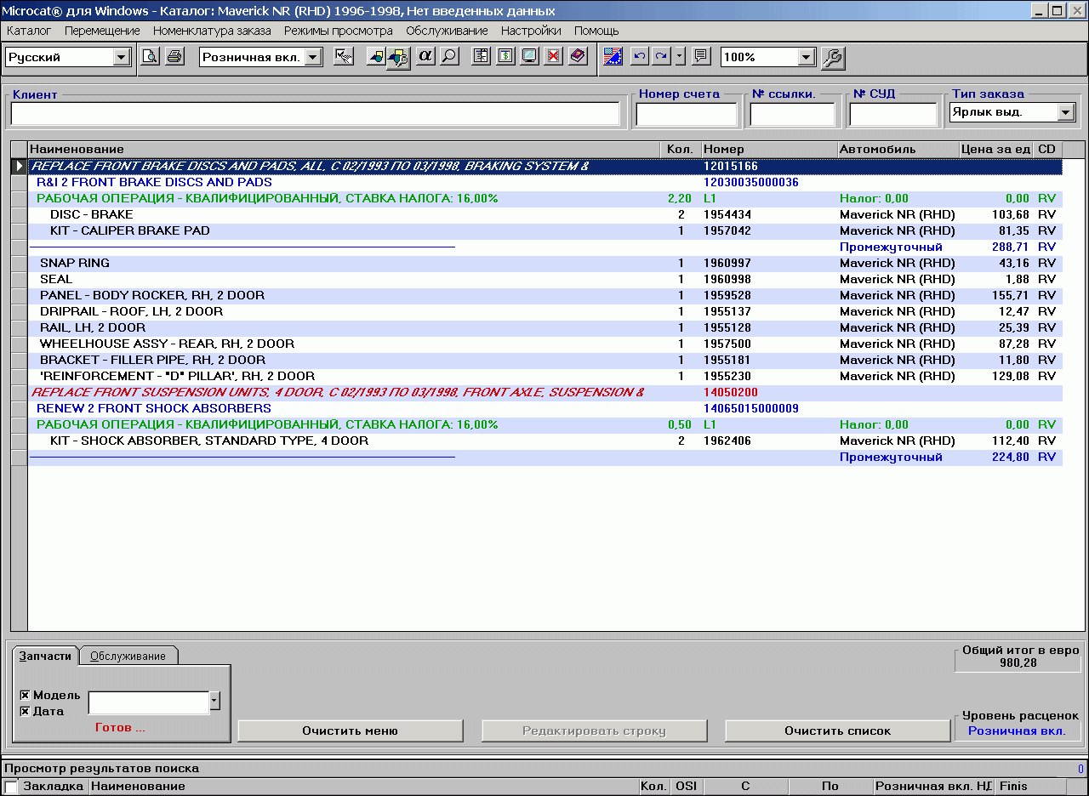
Task: Click the parts shapes with clock icon
Action: coord(397,57)
